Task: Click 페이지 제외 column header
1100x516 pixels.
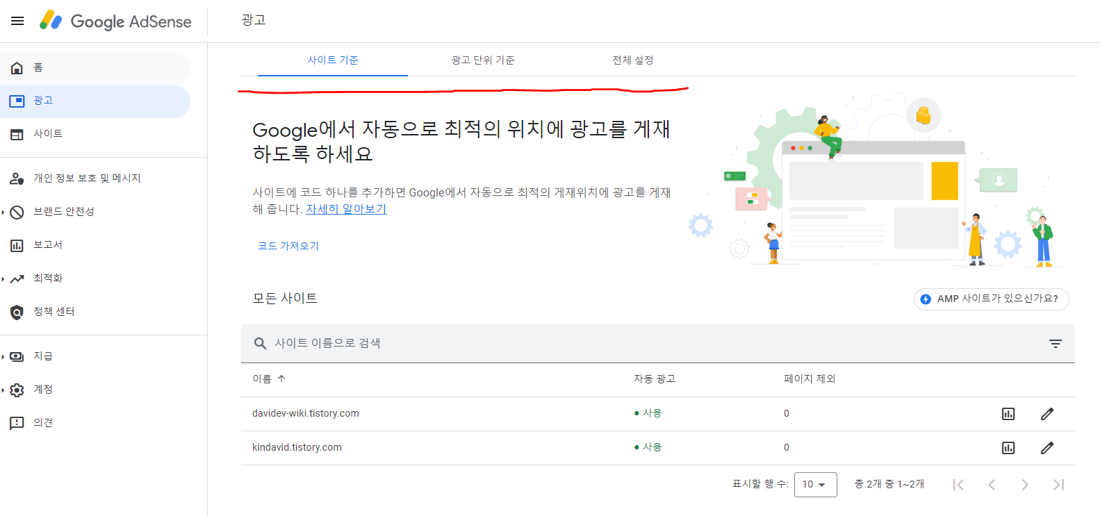Action: tap(810, 378)
